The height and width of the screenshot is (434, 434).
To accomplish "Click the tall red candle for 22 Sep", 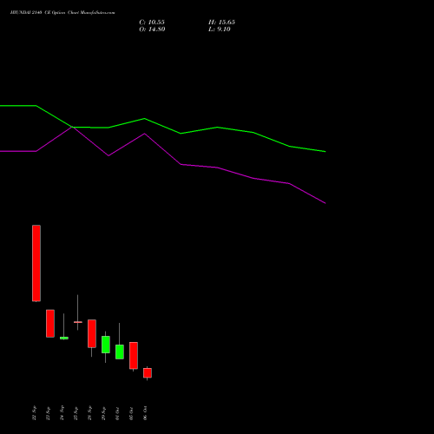I will click(36, 263).
